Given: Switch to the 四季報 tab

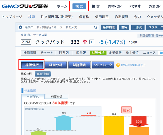Looking at the screenshot, I should (81, 53).
